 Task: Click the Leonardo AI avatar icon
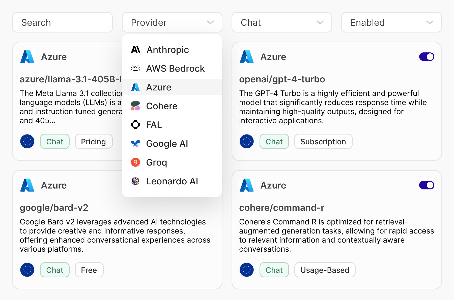point(135,181)
